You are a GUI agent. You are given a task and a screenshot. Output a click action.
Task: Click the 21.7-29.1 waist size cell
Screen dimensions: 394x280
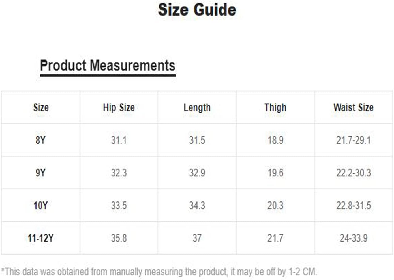pos(354,140)
